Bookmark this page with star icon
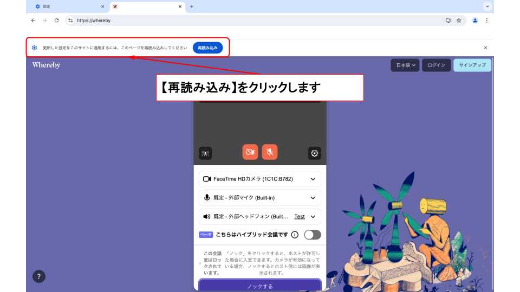The width and height of the screenshot is (520, 292). 459,21
